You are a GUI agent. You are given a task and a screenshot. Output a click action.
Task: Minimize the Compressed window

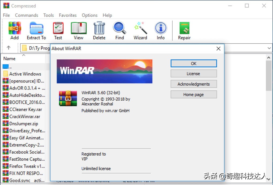(x=230, y=6)
